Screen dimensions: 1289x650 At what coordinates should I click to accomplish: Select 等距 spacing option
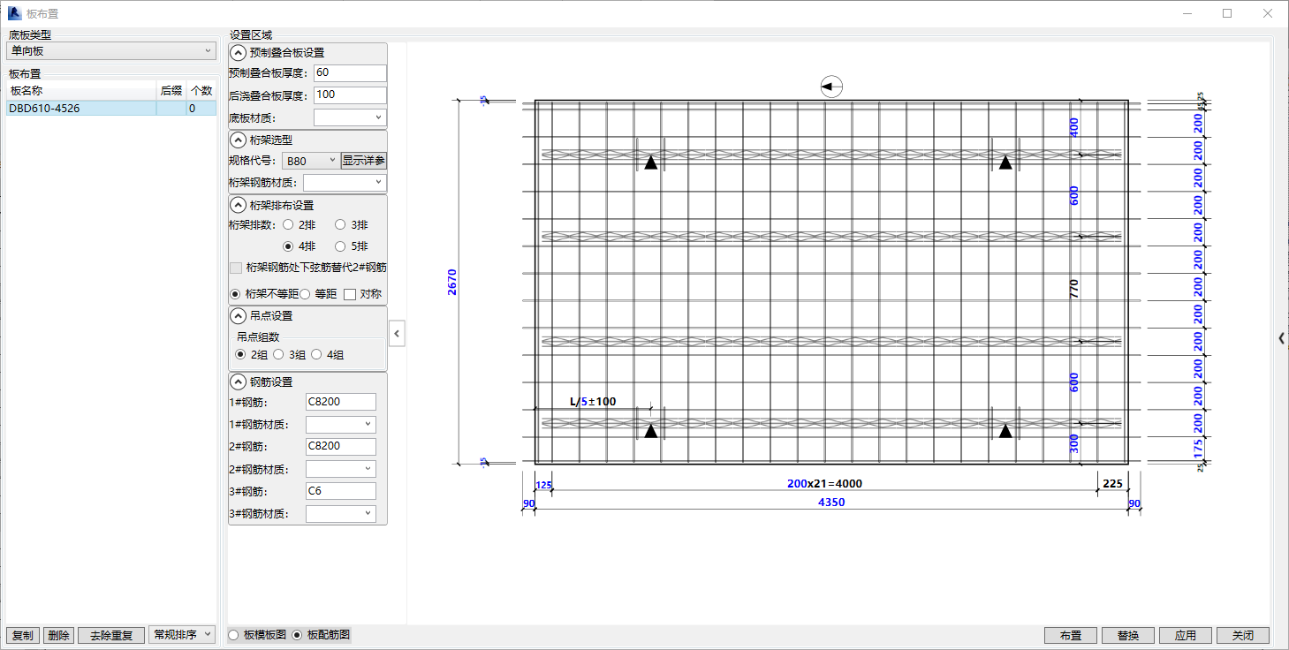tap(318, 294)
